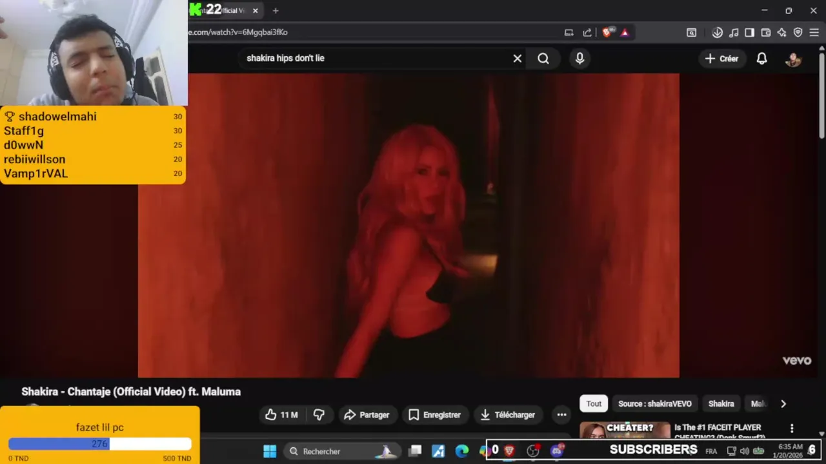Click the 'fazet lil pc' donation progress bar
Screen dimensions: 826x464
[100, 443]
